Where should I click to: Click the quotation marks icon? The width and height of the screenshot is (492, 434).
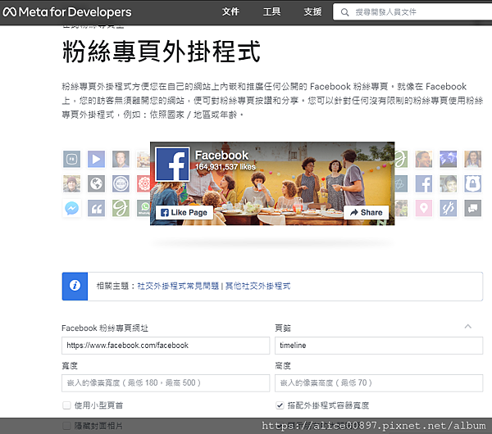[x=96, y=208]
